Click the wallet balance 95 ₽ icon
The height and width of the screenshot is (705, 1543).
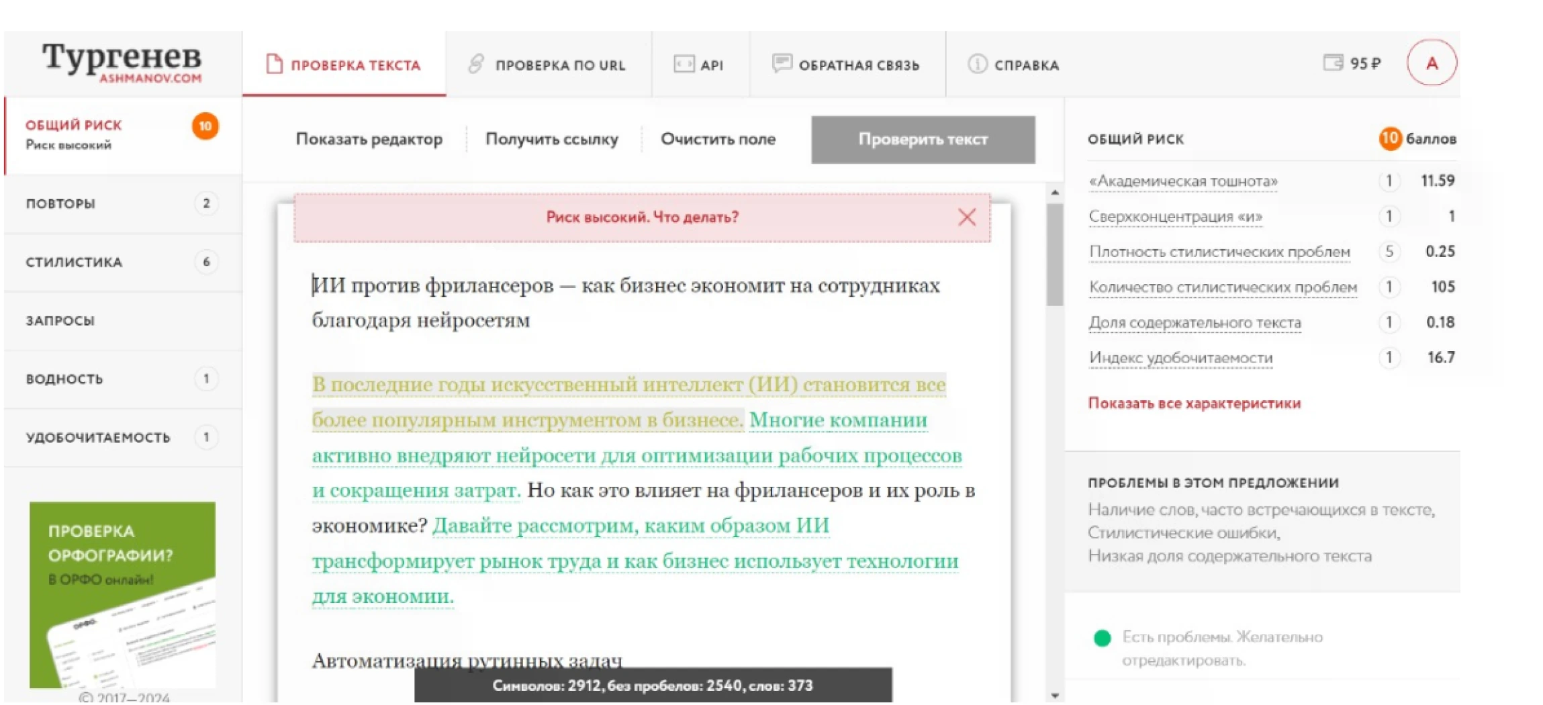click(x=1331, y=63)
